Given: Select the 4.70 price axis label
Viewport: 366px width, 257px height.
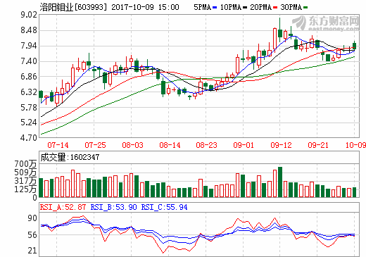Looking at the screenshot, I should click(29, 137).
